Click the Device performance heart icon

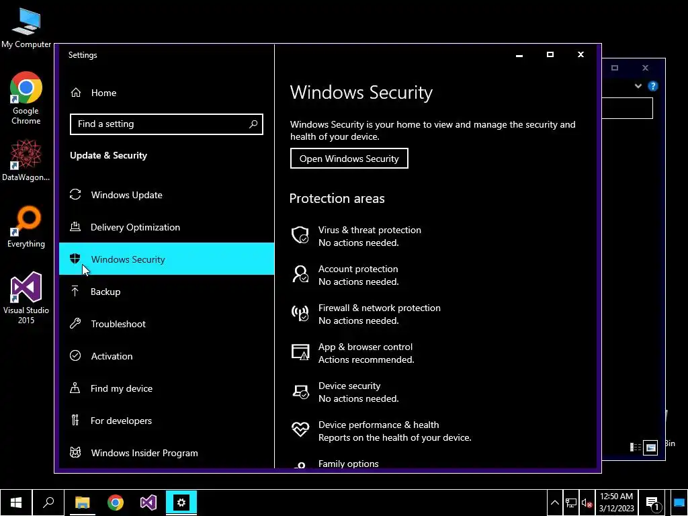tap(300, 429)
